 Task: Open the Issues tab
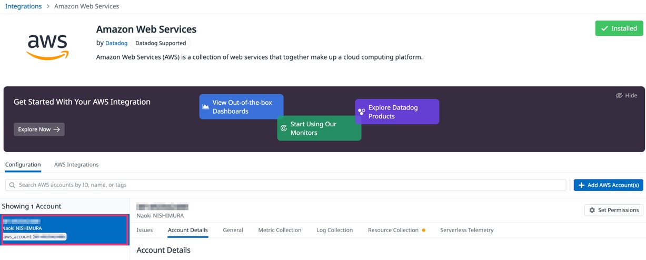tap(145, 230)
